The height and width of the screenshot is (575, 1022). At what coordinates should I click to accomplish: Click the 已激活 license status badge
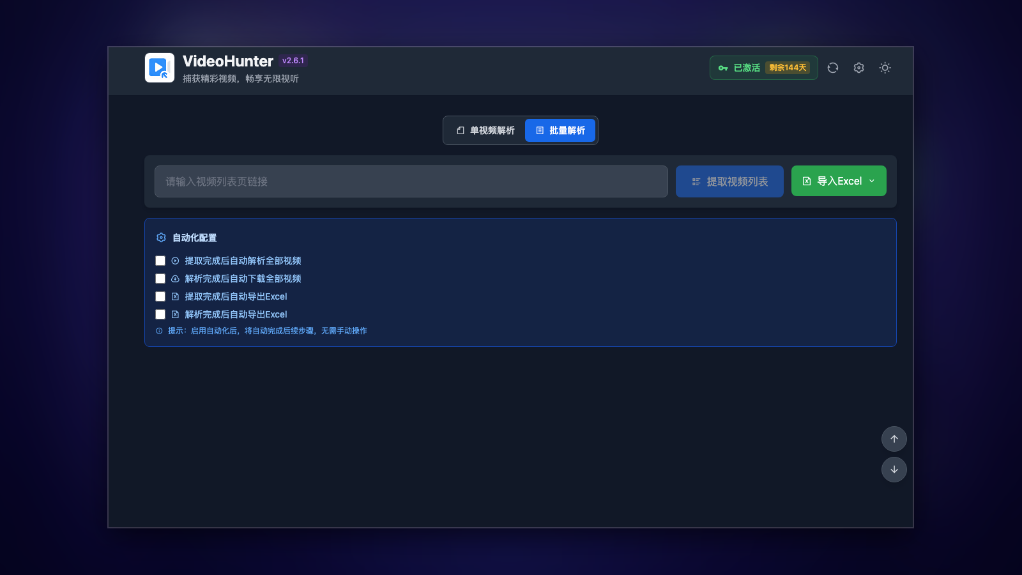click(x=764, y=68)
